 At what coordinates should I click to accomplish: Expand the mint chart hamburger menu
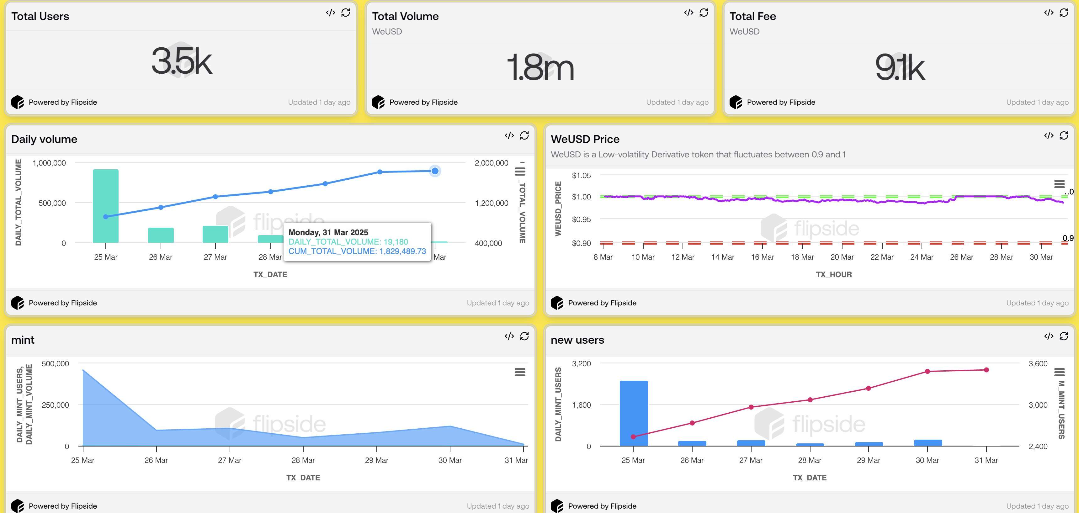click(520, 372)
